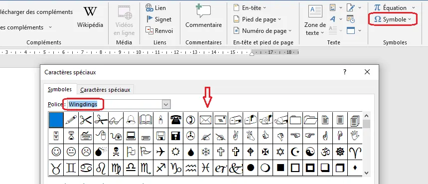Image resolution: width=428 pixels, height=184 pixels.
Task: Open the Numéro de page dropdown
Action: click(262, 31)
